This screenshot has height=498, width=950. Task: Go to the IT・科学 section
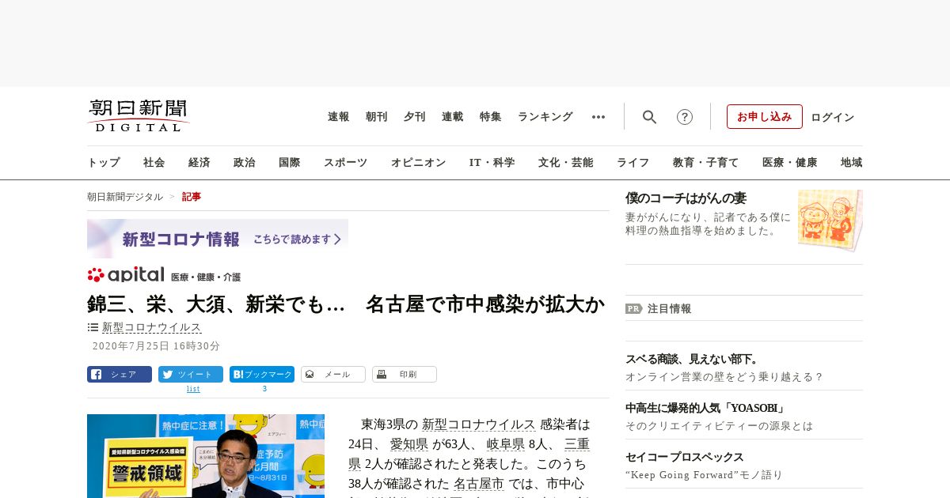[492, 163]
